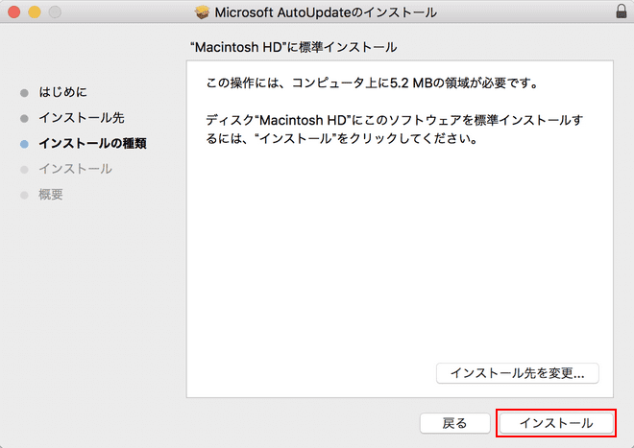Click the lock icon in title bar
This screenshot has height=448, width=634.
[622, 12]
